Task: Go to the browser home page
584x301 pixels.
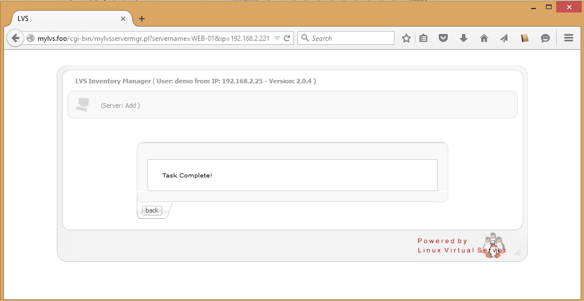Action: pos(484,39)
